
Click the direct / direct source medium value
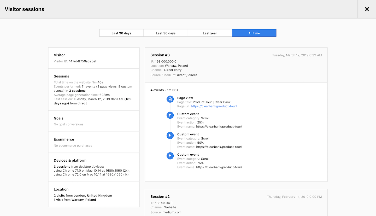(187, 75)
